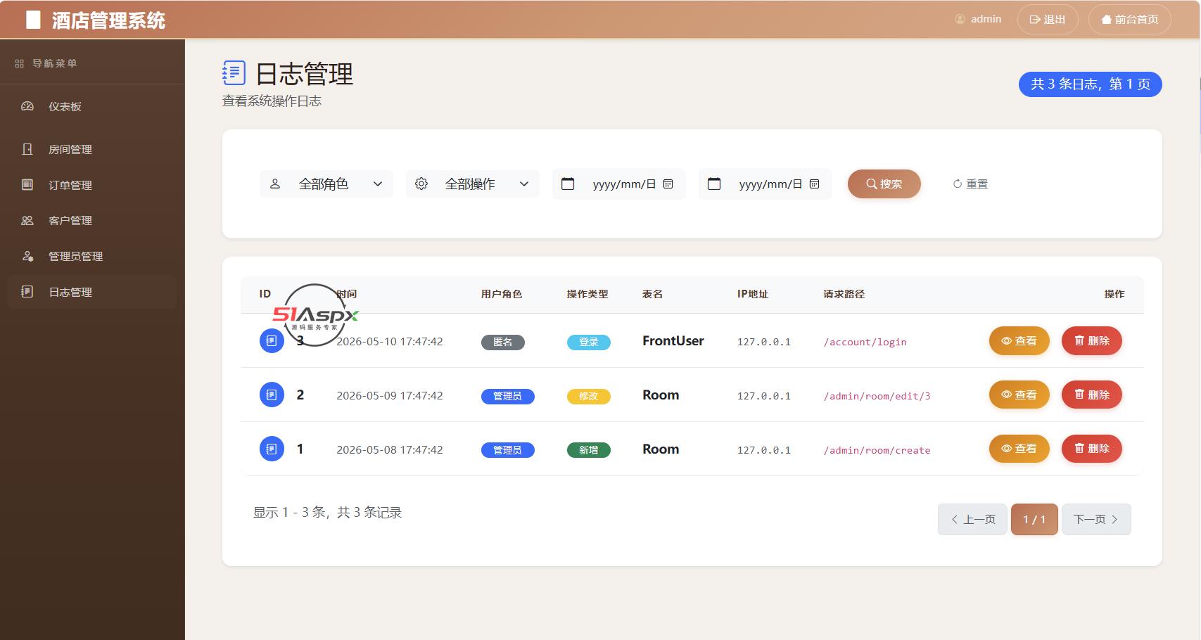The image size is (1201, 640).
Task: Click the 1 / 1 page indicator
Action: pos(1034,519)
